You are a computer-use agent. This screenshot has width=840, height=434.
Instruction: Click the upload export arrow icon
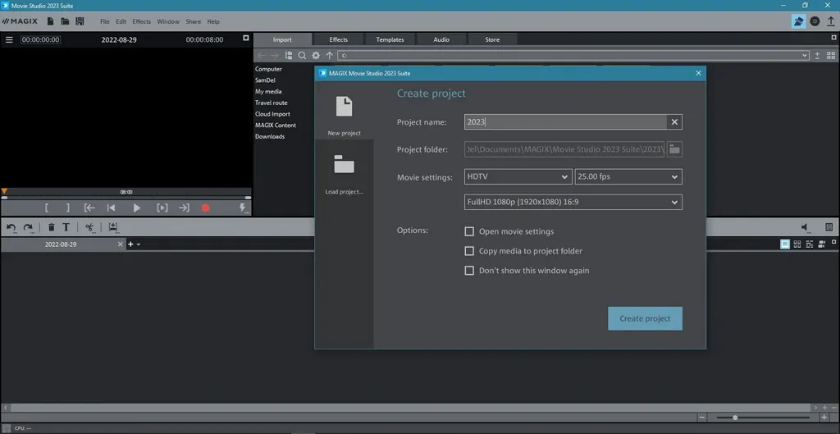coord(831,21)
